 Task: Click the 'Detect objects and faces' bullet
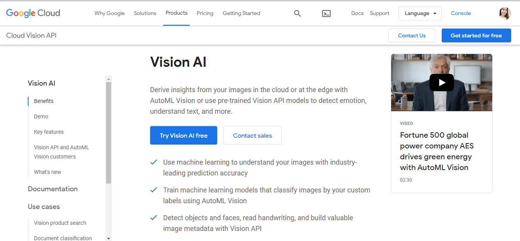coord(258,223)
